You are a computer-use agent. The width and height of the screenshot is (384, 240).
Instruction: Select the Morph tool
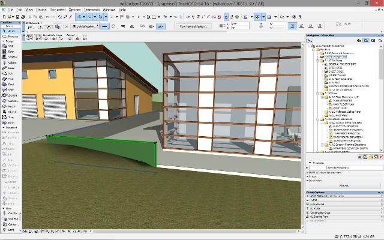[10, 106]
